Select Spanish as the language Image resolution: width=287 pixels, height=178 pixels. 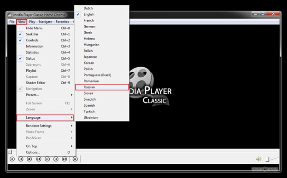click(x=102, y=105)
